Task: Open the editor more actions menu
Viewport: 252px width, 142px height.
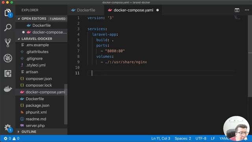Action: pyautogui.click(x=247, y=10)
